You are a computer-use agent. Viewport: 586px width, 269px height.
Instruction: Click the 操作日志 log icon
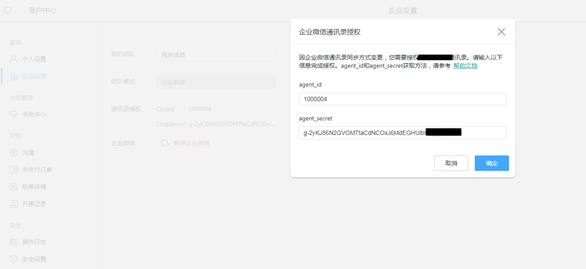(x=14, y=242)
